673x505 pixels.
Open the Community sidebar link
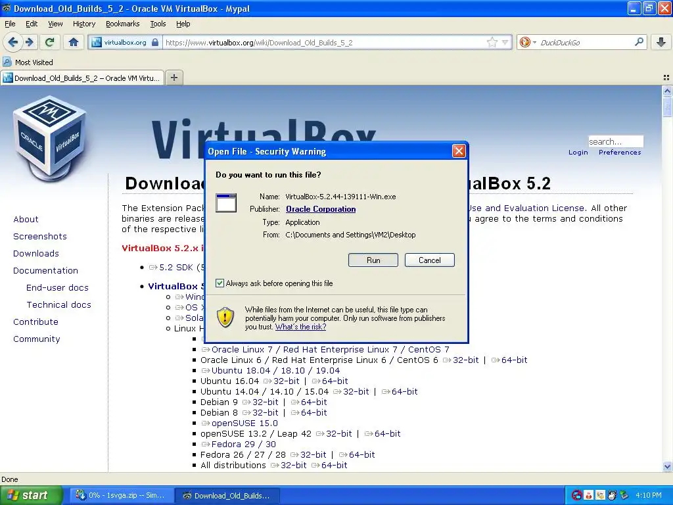click(x=37, y=339)
